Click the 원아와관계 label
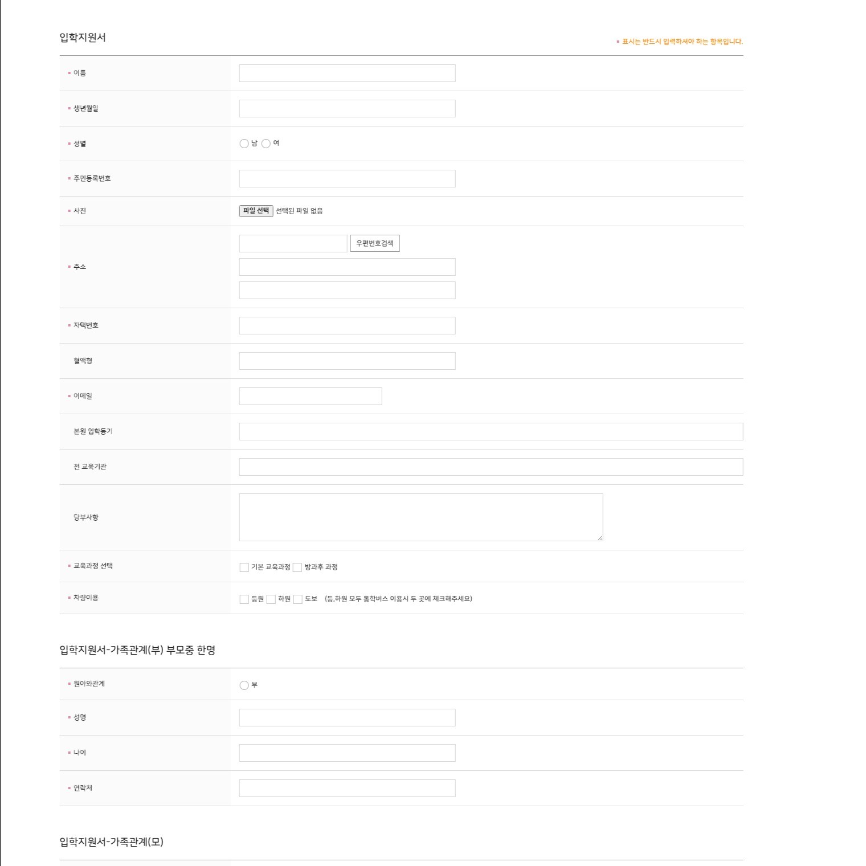 coord(89,684)
